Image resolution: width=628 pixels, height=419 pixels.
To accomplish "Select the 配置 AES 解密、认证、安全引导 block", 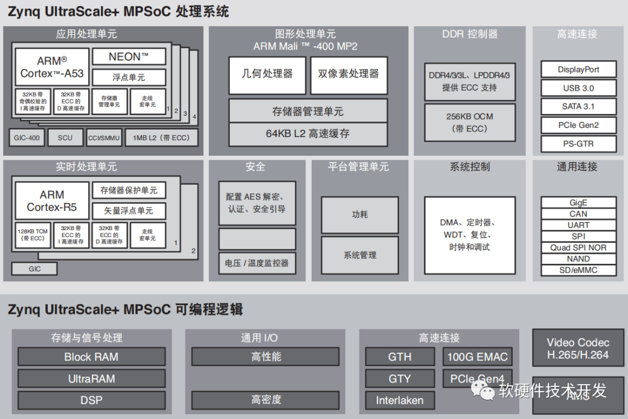I will tap(257, 203).
